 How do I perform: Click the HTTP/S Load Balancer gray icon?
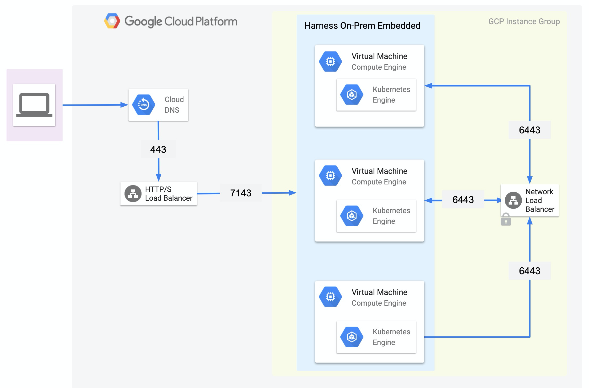[x=133, y=193]
